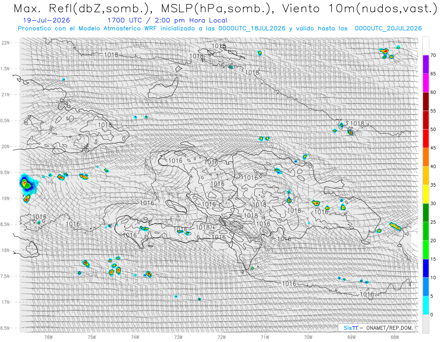Viewport: 443px width, 342px height.
Task: Click the 68W longitude axis label
Action: click(395, 338)
